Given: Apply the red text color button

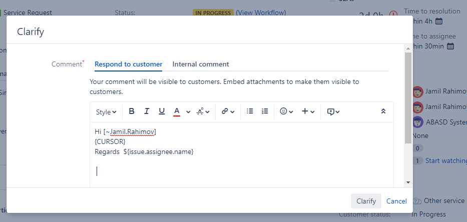Looking at the screenshot, I should click(x=177, y=111).
